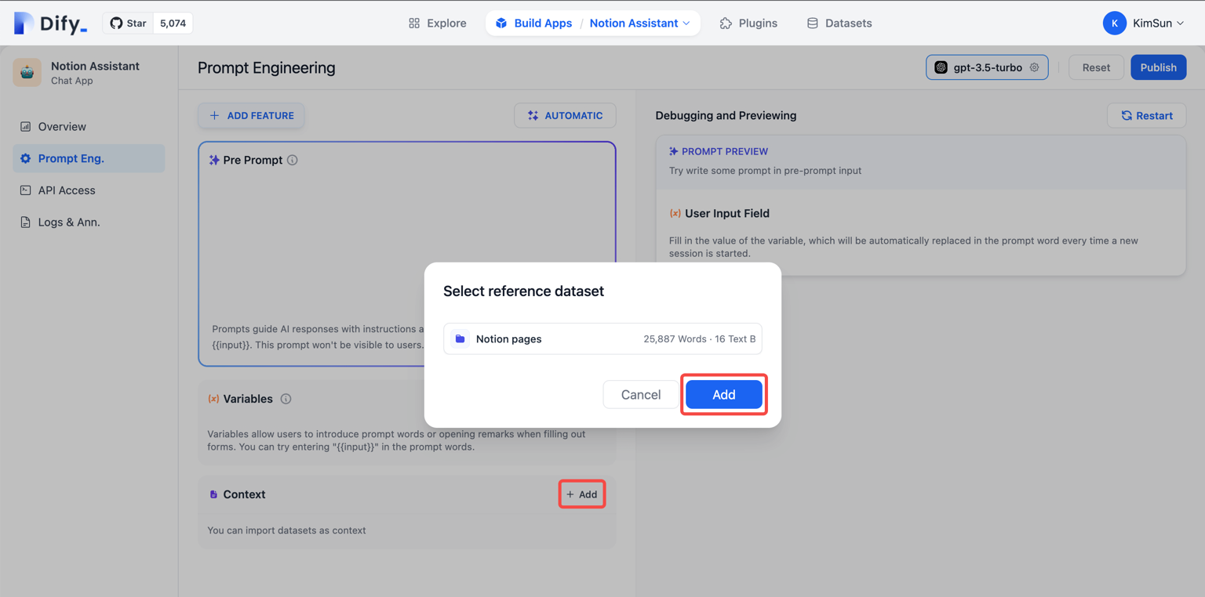The height and width of the screenshot is (597, 1205).
Task: Select Prompt Eng. in the sidebar
Action: pos(89,158)
